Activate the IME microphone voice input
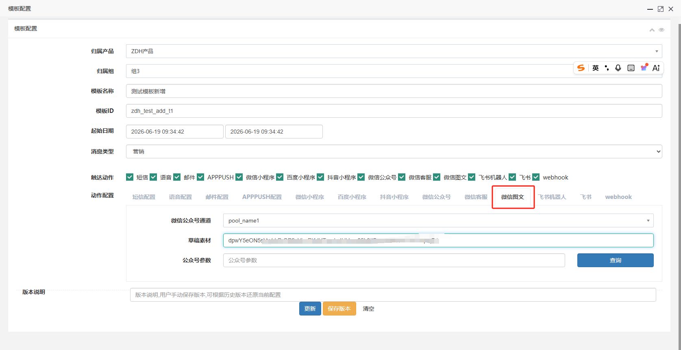Viewport: 681px width, 350px height. coord(618,68)
